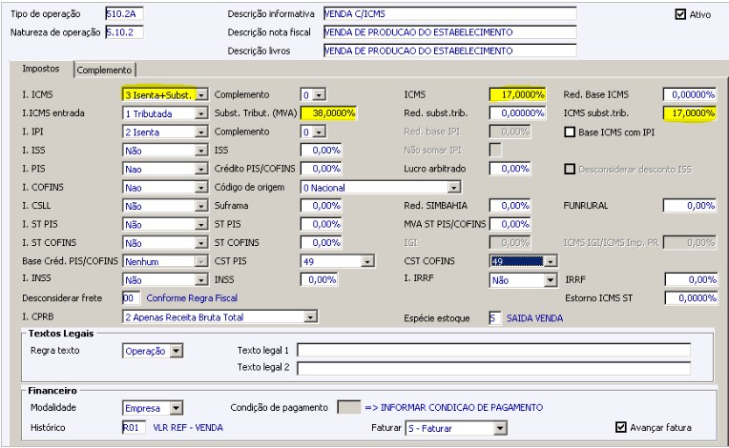Viewport: 729px width, 448px height.
Task: Click the Texto legal 2 field
Action: [493, 369]
